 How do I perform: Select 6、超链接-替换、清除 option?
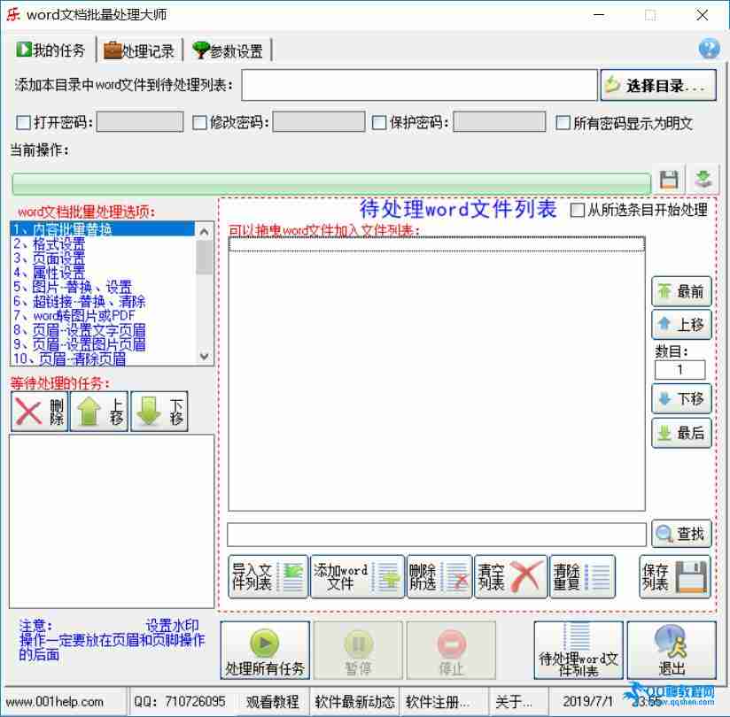[x=102, y=301]
